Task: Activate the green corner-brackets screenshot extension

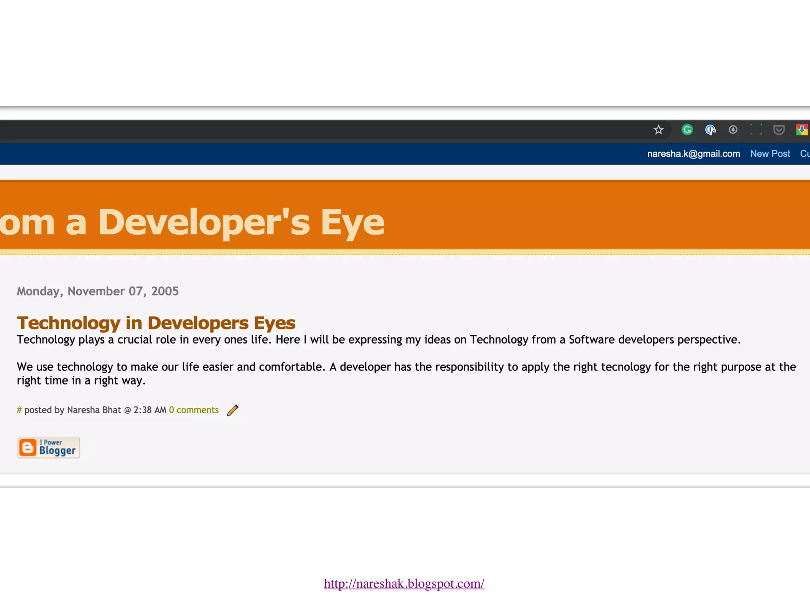Action: pyautogui.click(x=756, y=130)
